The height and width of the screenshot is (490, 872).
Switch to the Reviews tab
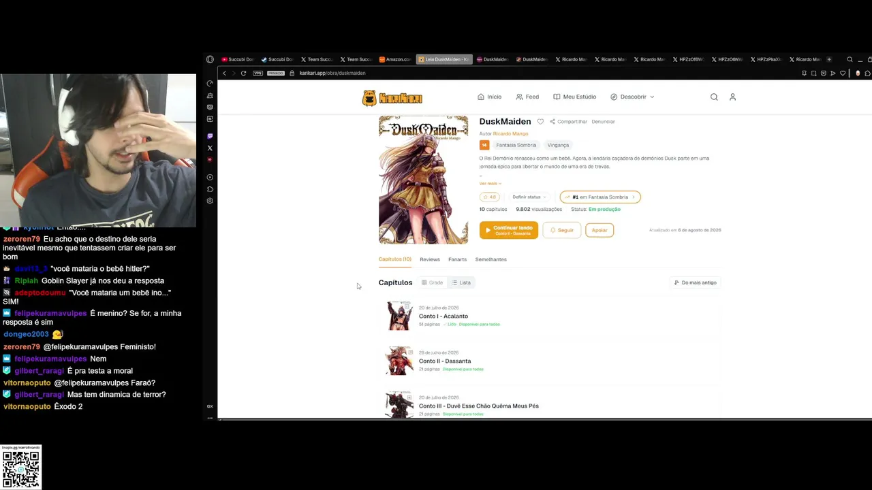pos(430,259)
